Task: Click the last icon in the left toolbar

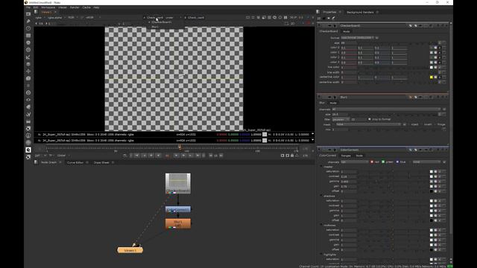Action: 28,157
